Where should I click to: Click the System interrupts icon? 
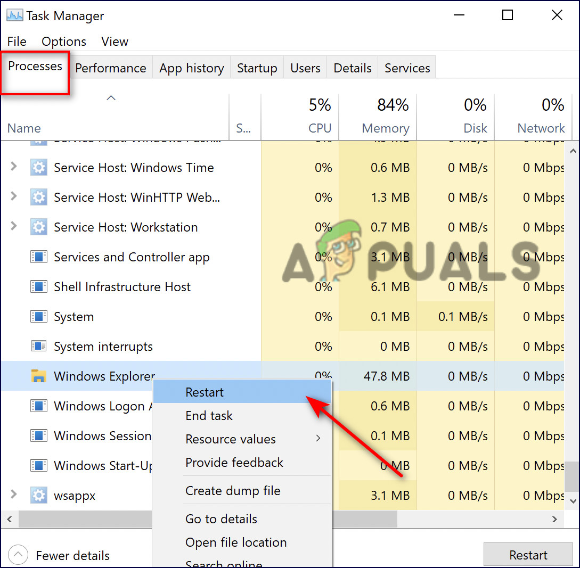pyautogui.click(x=38, y=346)
